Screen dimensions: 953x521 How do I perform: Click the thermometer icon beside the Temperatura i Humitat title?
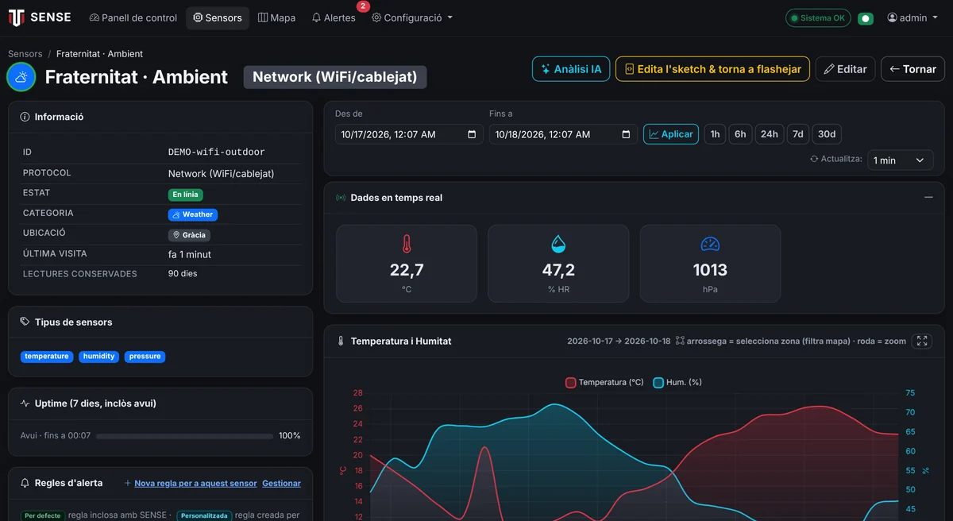coord(341,341)
